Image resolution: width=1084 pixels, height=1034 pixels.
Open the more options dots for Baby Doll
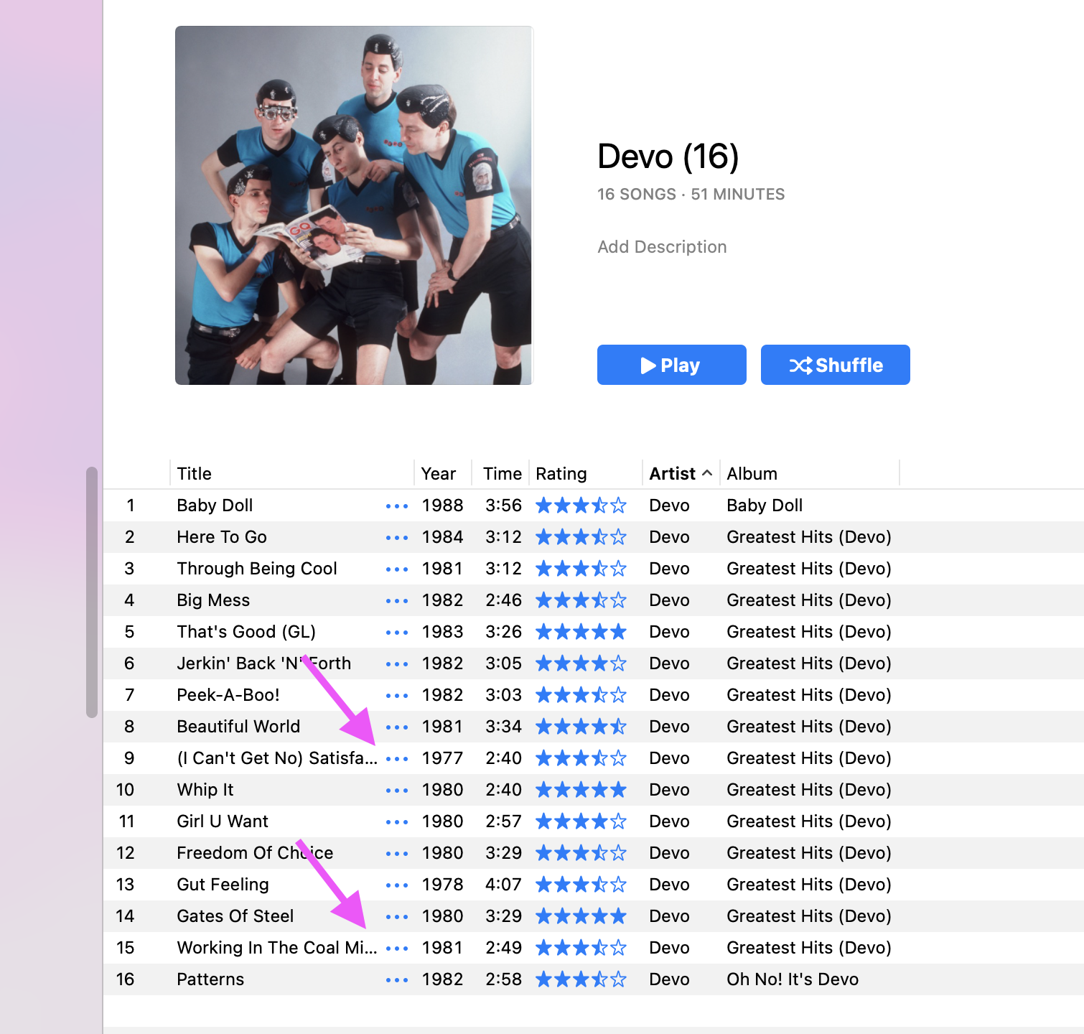[397, 506]
